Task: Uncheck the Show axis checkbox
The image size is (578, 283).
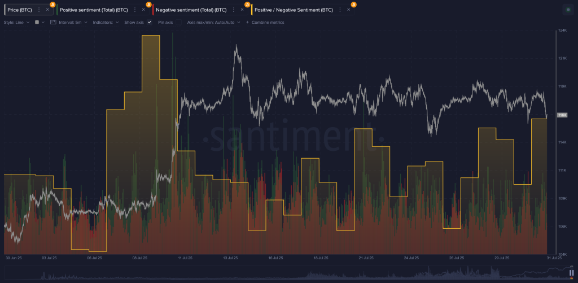Action: 150,22
